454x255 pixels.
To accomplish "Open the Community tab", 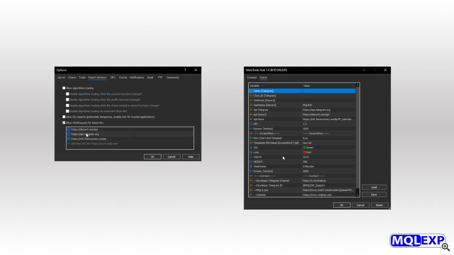I will 173,78.
